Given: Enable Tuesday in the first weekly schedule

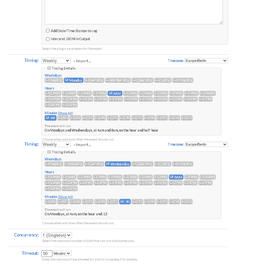Looking at the screenshot, I should pos(94,80).
